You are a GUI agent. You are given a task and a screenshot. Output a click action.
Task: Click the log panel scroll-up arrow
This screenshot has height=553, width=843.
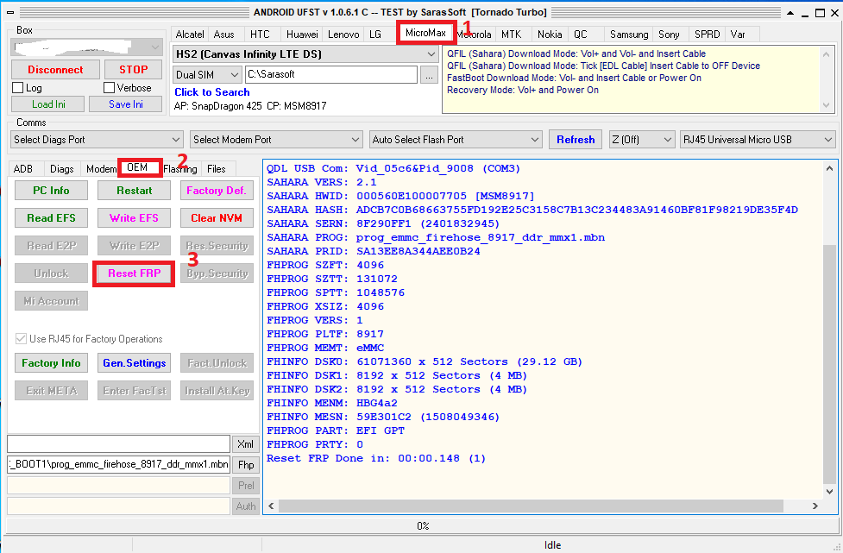pyautogui.click(x=829, y=168)
